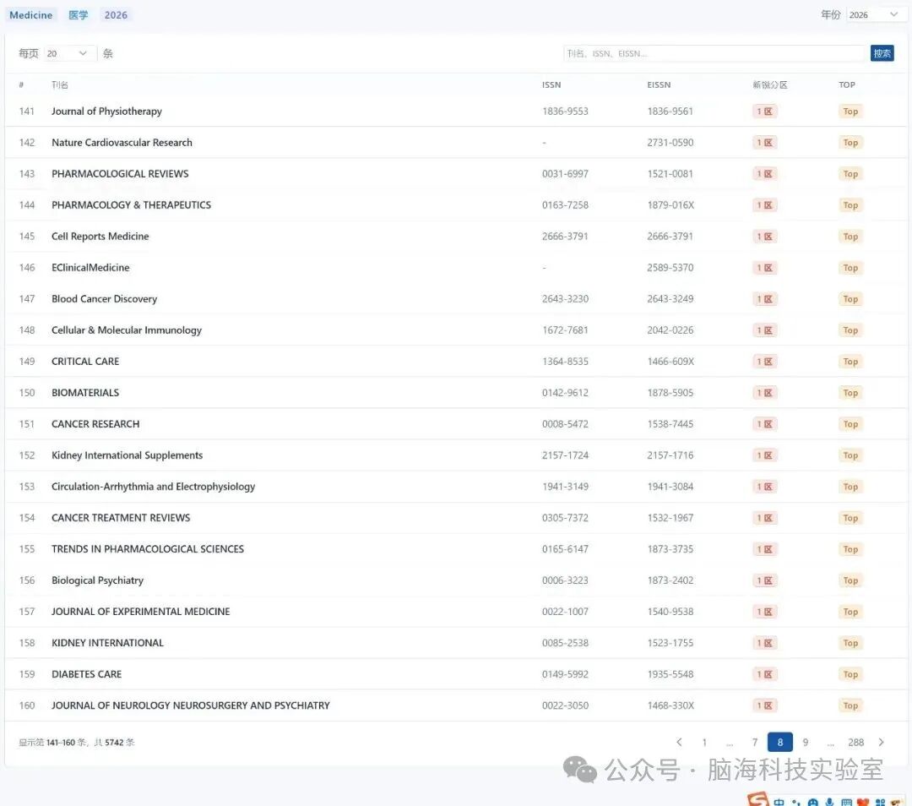This screenshot has width=912, height=806.
Task: Open Cellular & Molecular Immunology entry
Action: click(x=126, y=330)
